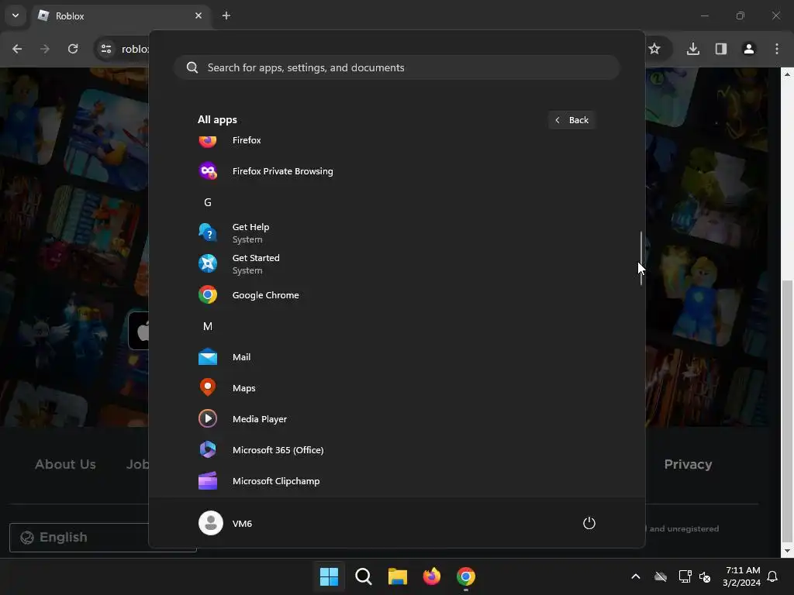Open the English language dropdown on Roblox
794x595 pixels.
click(103, 538)
